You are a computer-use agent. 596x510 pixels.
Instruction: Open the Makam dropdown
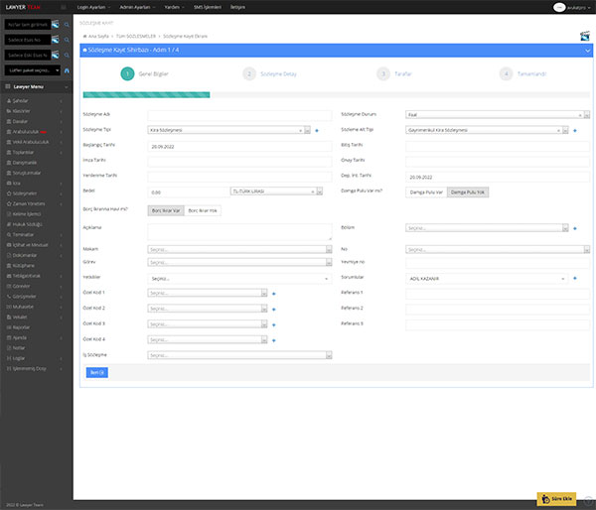pos(239,249)
